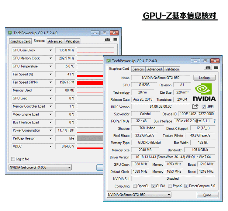Open Power Consumption sensor dropdown

point(50,130)
